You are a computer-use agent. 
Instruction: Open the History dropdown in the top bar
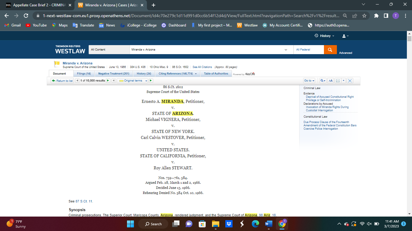pyautogui.click(x=325, y=36)
